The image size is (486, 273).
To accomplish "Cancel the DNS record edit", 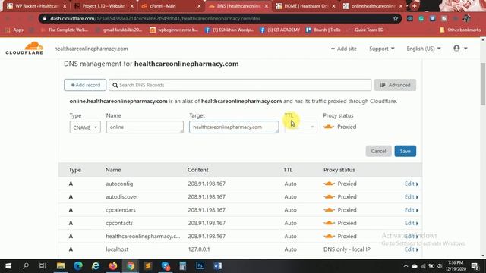I will tap(378, 151).
